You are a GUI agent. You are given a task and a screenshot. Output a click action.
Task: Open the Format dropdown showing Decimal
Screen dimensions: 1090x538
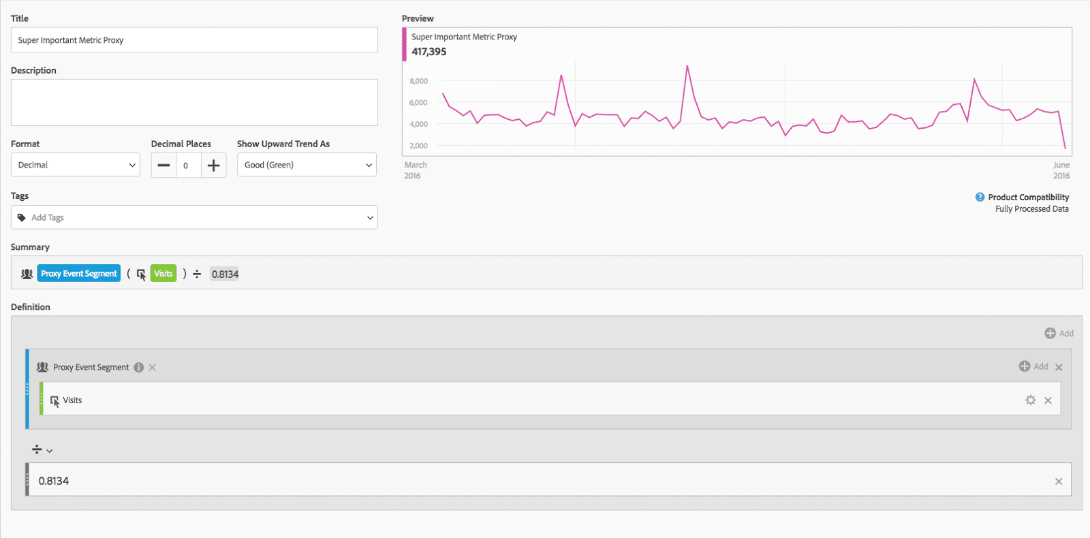pyautogui.click(x=76, y=165)
